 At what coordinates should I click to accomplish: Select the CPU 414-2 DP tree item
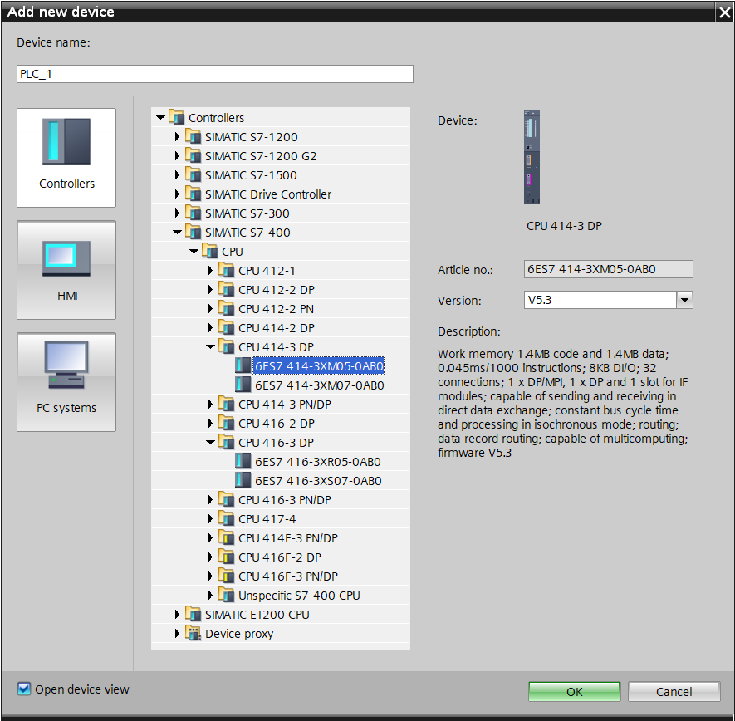tap(277, 328)
